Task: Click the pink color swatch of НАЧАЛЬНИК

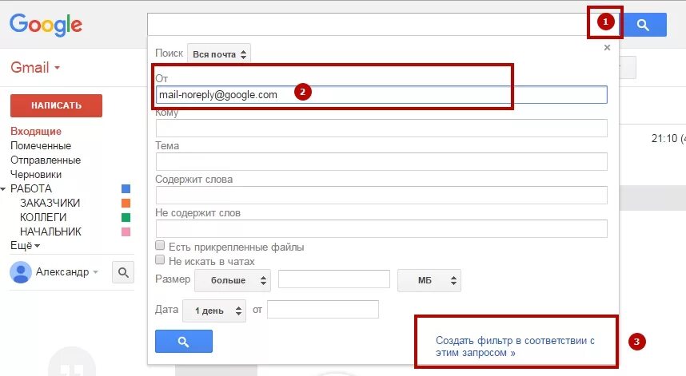Action: pyautogui.click(x=126, y=232)
